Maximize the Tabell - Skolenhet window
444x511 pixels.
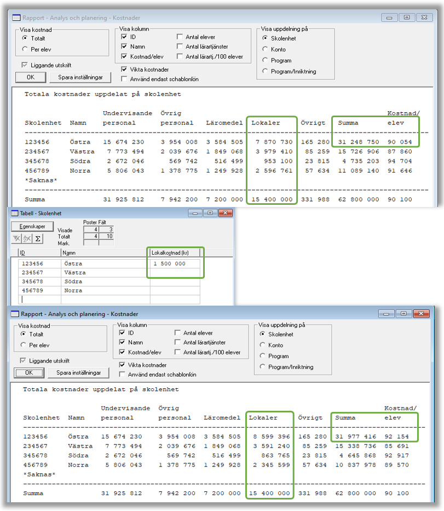[x=210, y=213]
